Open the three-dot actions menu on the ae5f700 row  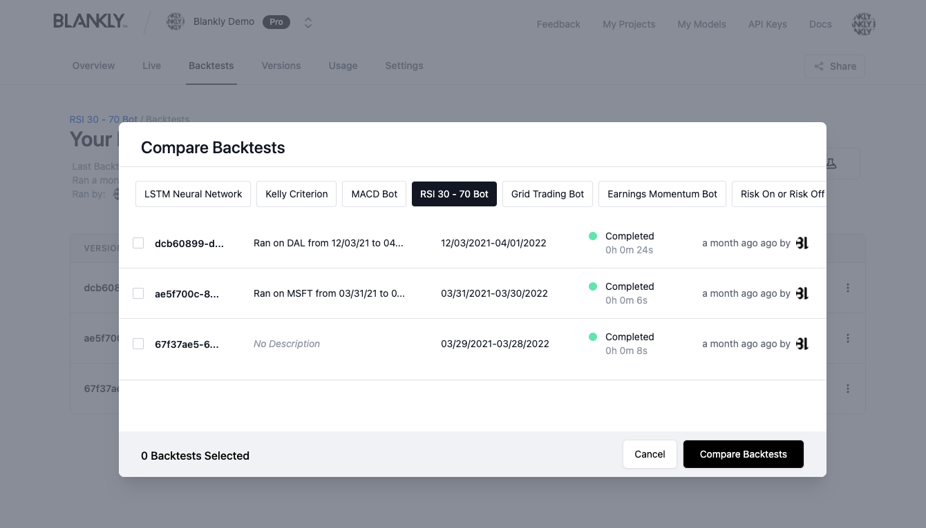pyautogui.click(x=848, y=338)
